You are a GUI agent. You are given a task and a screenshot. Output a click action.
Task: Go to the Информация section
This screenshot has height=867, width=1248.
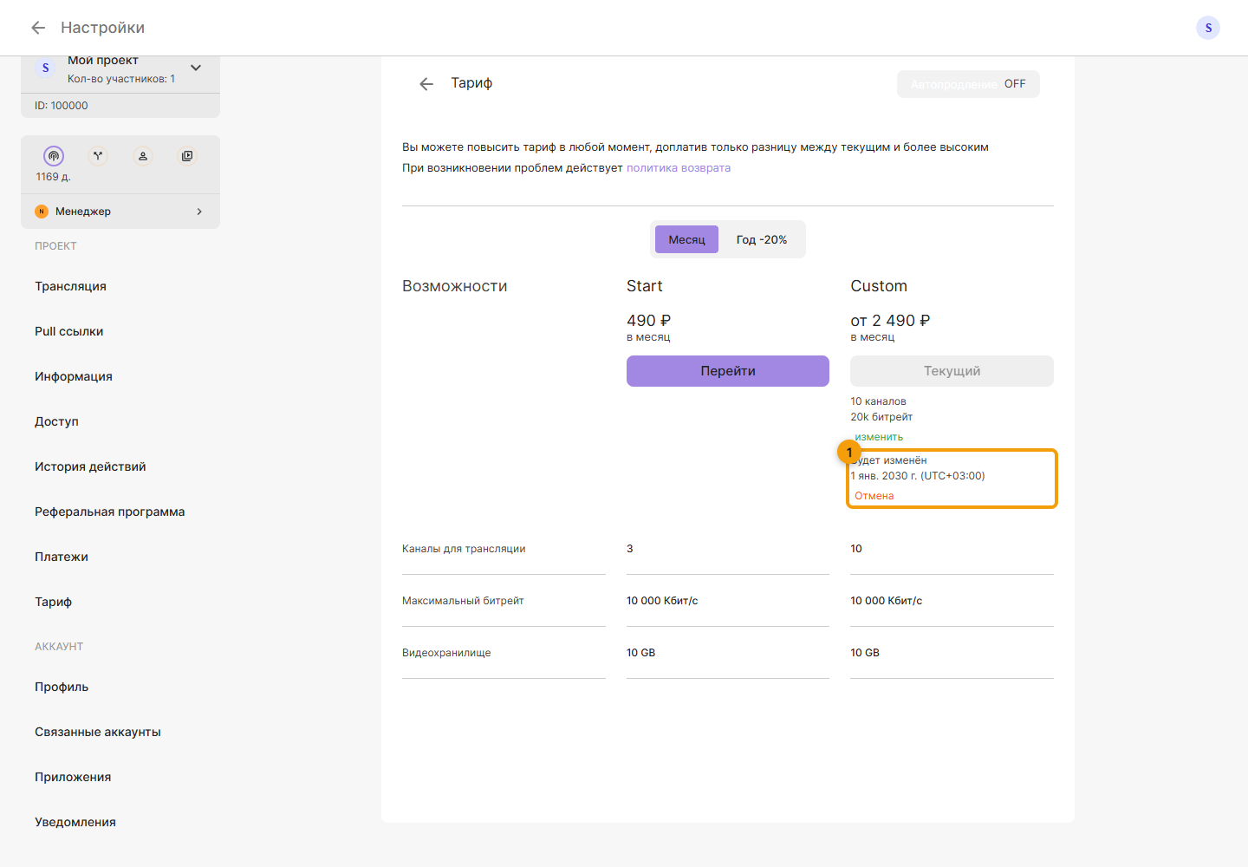[x=74, y=376]
